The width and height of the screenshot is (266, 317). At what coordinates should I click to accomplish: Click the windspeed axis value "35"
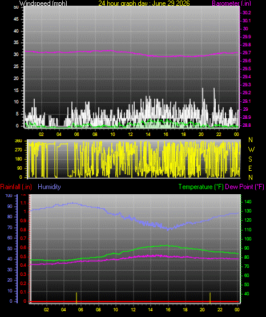[x=16, y=43]
